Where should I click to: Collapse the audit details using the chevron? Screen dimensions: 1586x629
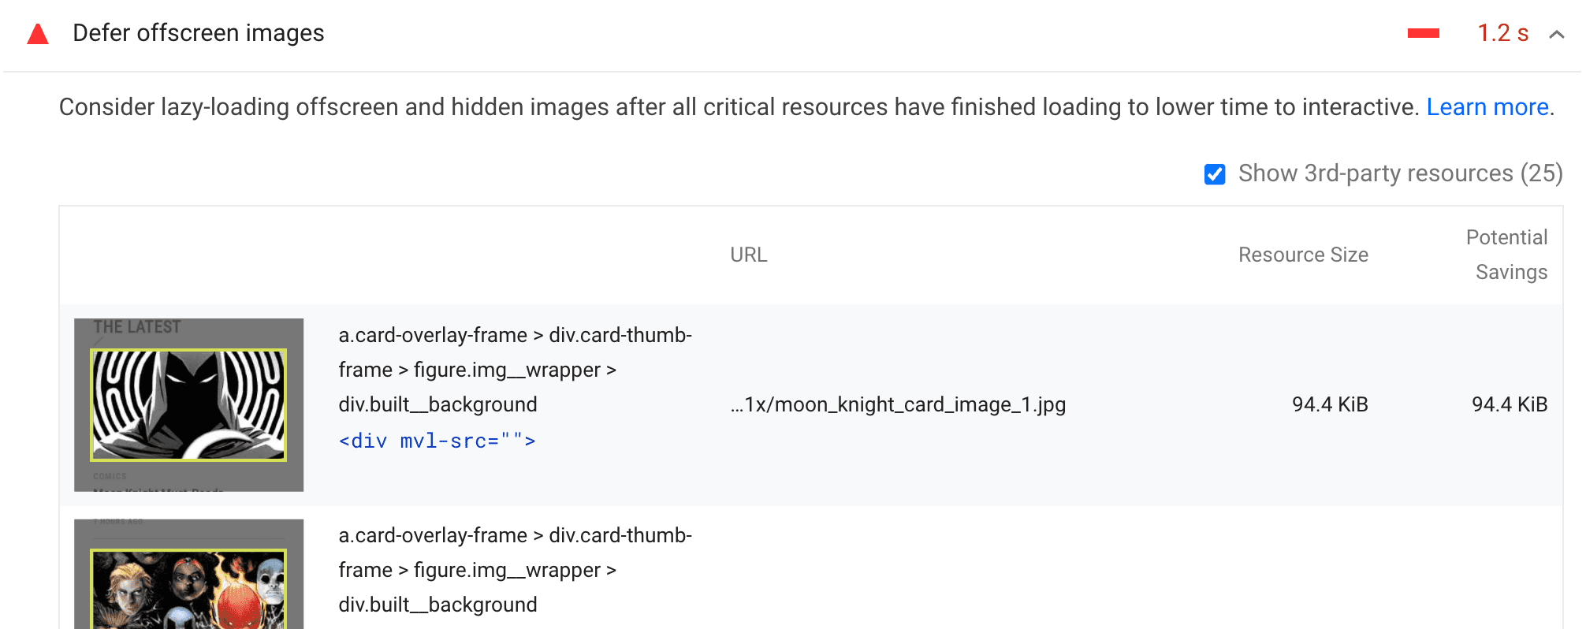point(1557,35)
